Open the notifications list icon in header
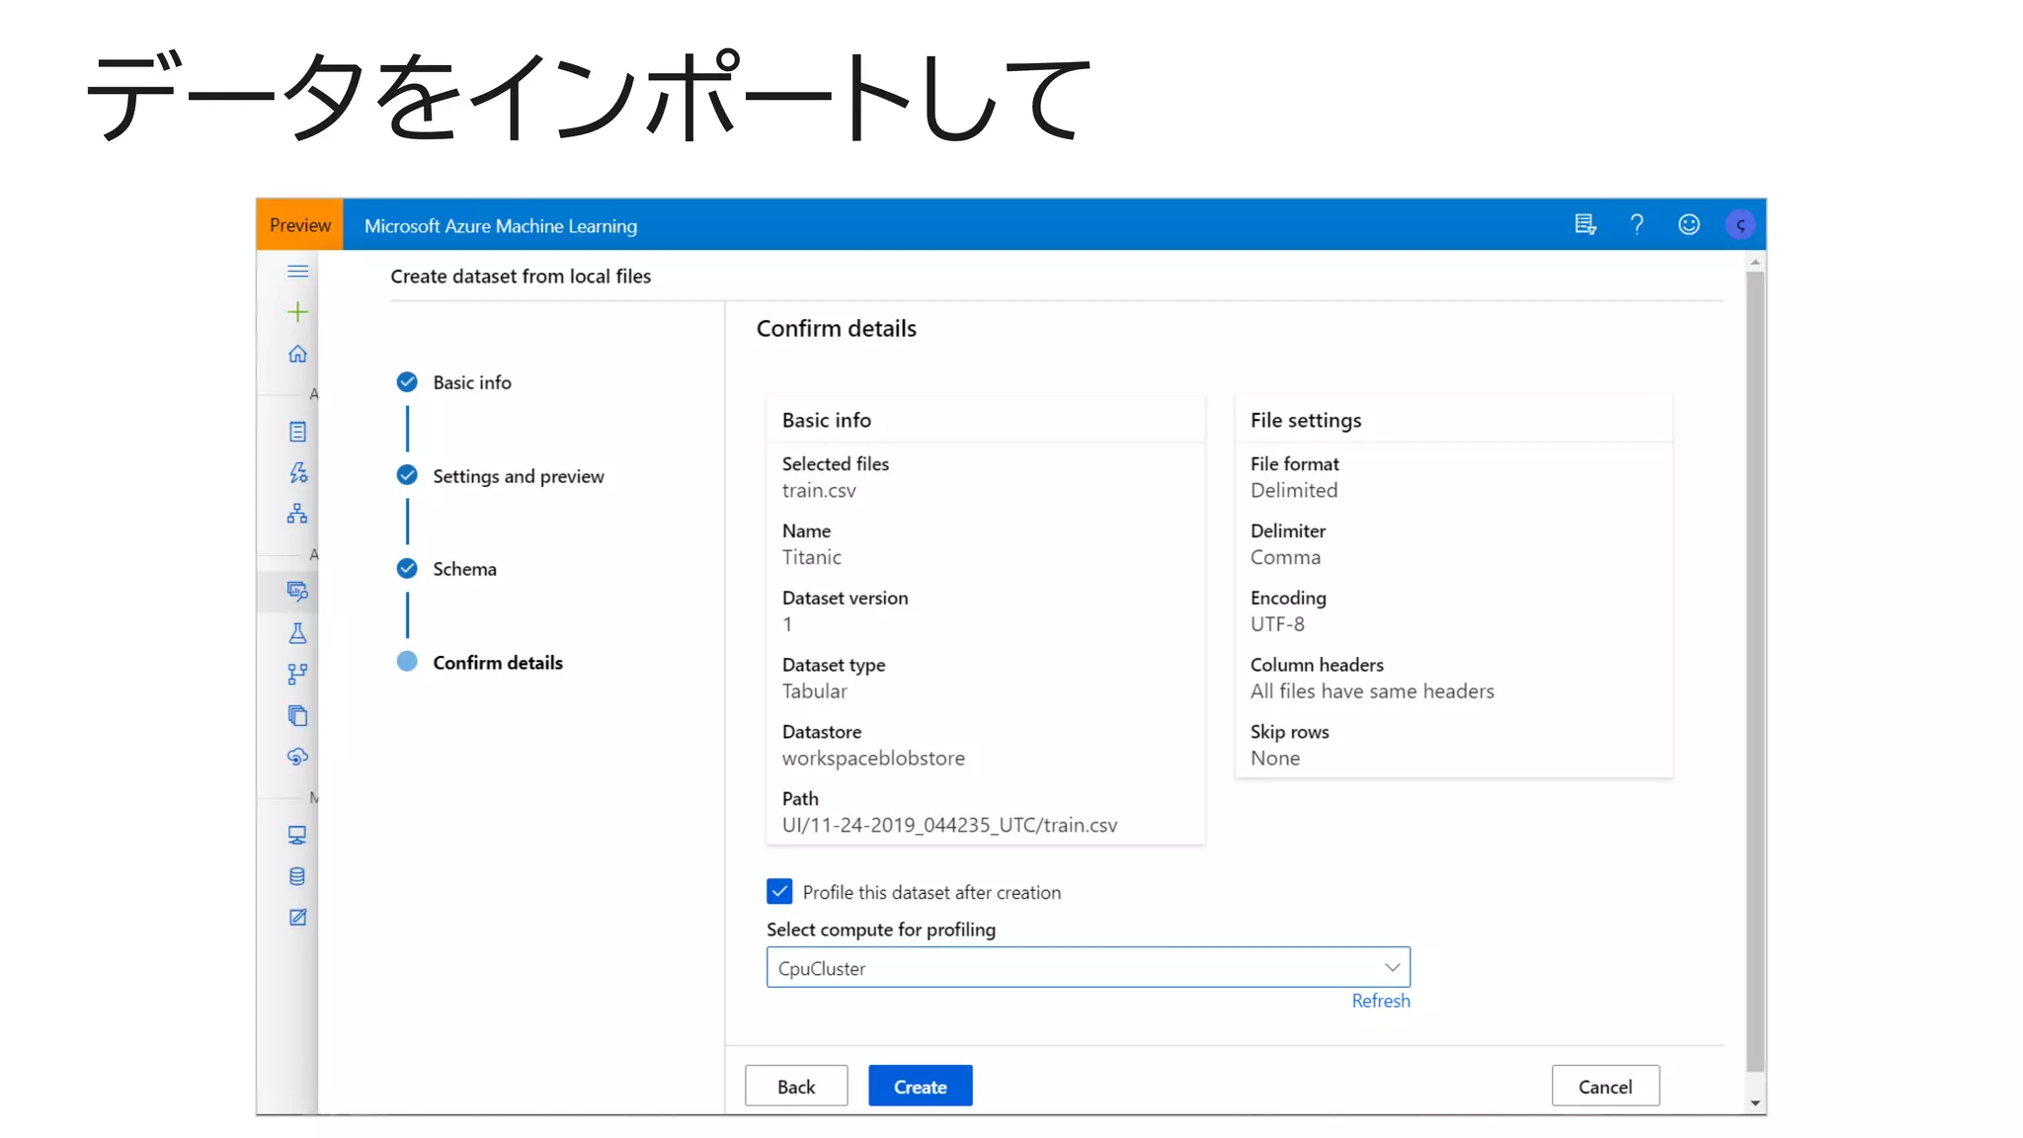This screenshot has height=1138, width=2023. pyautogui.click(x=1585, y=225)
